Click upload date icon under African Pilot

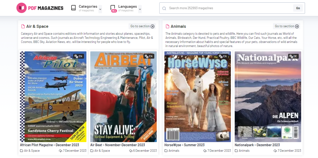(x=61, y=151)
